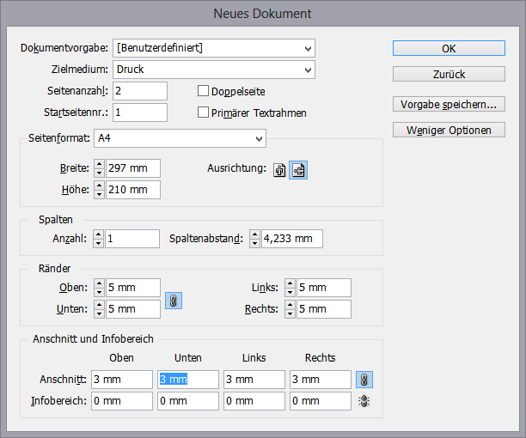Click the Breite stepper arrows

point(99,168)
